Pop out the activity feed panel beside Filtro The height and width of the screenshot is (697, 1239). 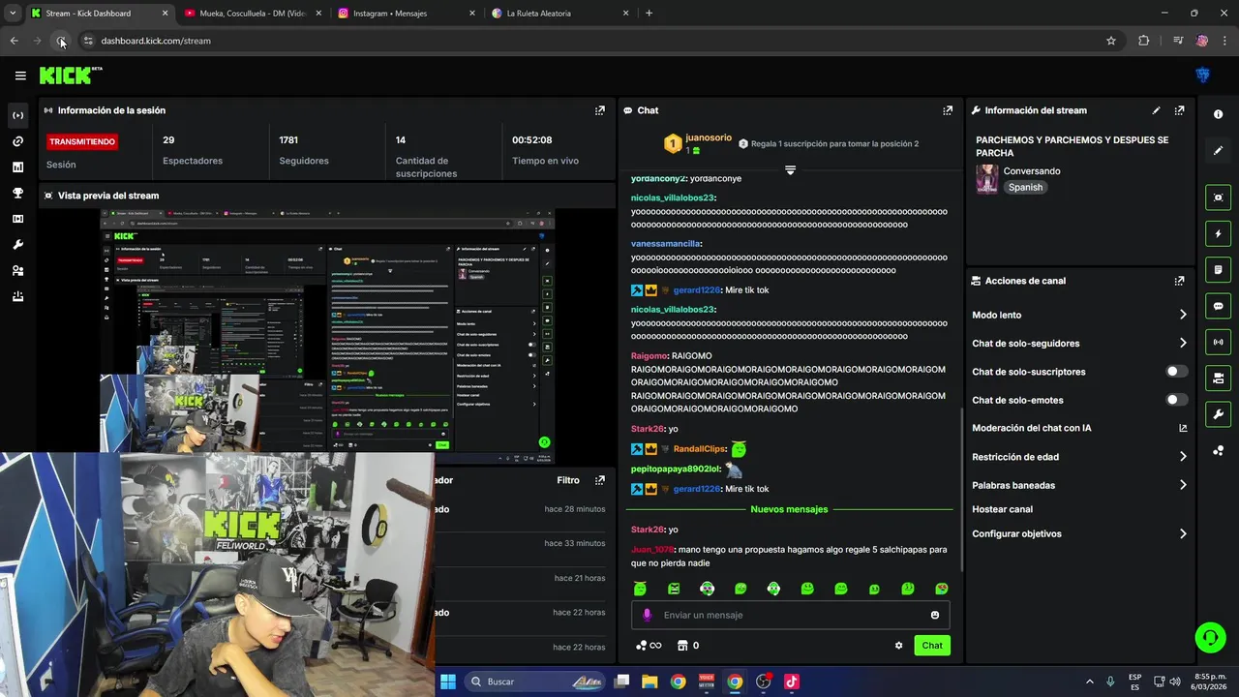(600, 480)
